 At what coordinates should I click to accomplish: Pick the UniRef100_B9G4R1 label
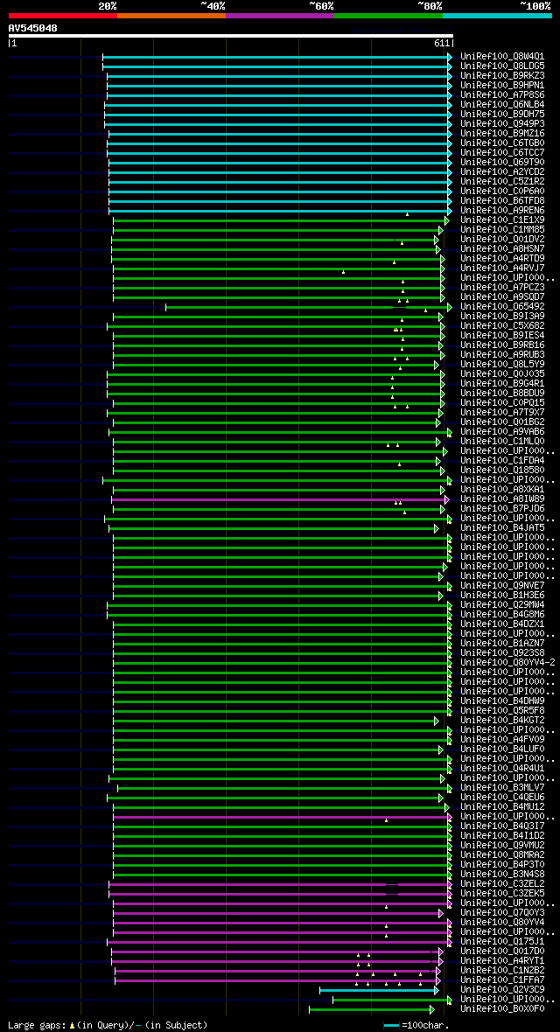pos(502,383)
